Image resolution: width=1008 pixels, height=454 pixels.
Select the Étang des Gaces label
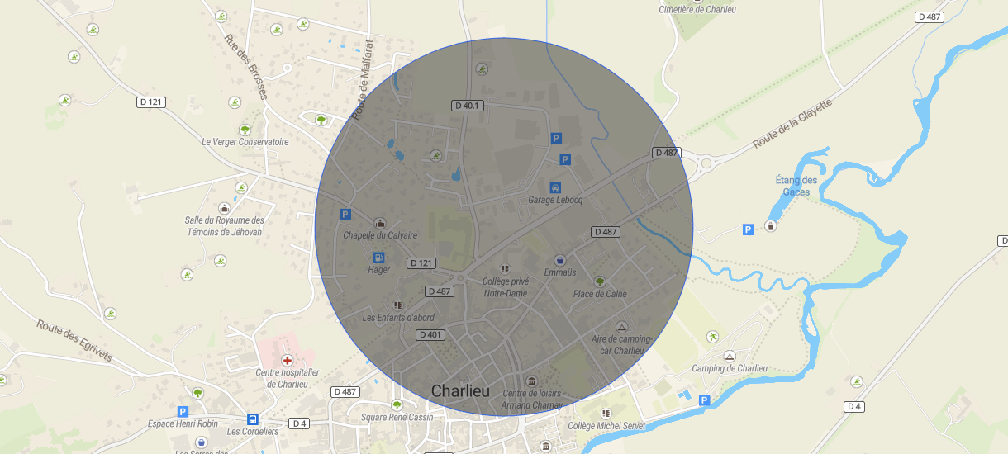pyautogui.click(x=796, y=186)
